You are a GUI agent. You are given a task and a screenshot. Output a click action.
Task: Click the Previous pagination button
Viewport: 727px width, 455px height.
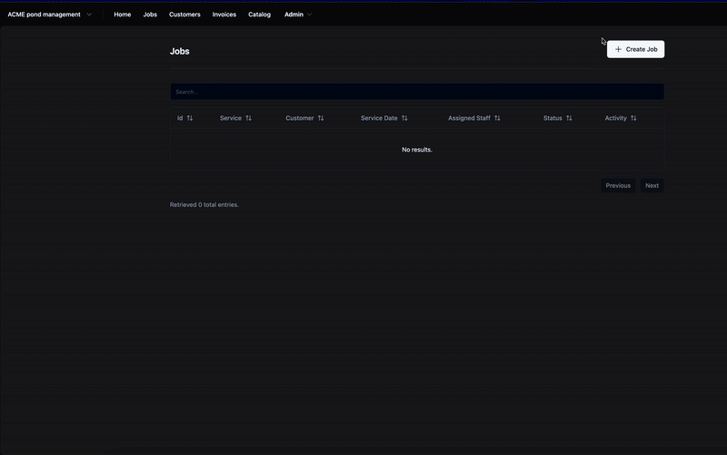618,185
